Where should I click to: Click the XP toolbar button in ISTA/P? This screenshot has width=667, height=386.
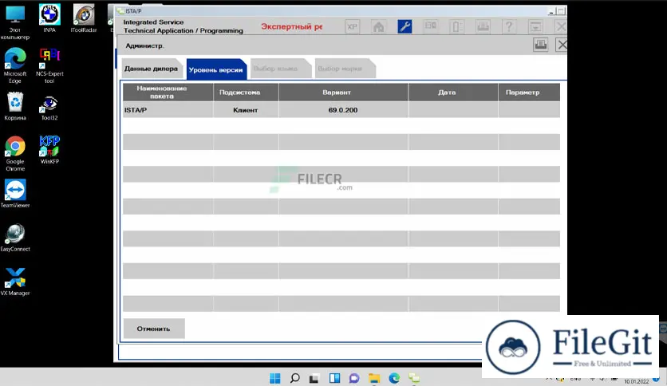point(352,27)
